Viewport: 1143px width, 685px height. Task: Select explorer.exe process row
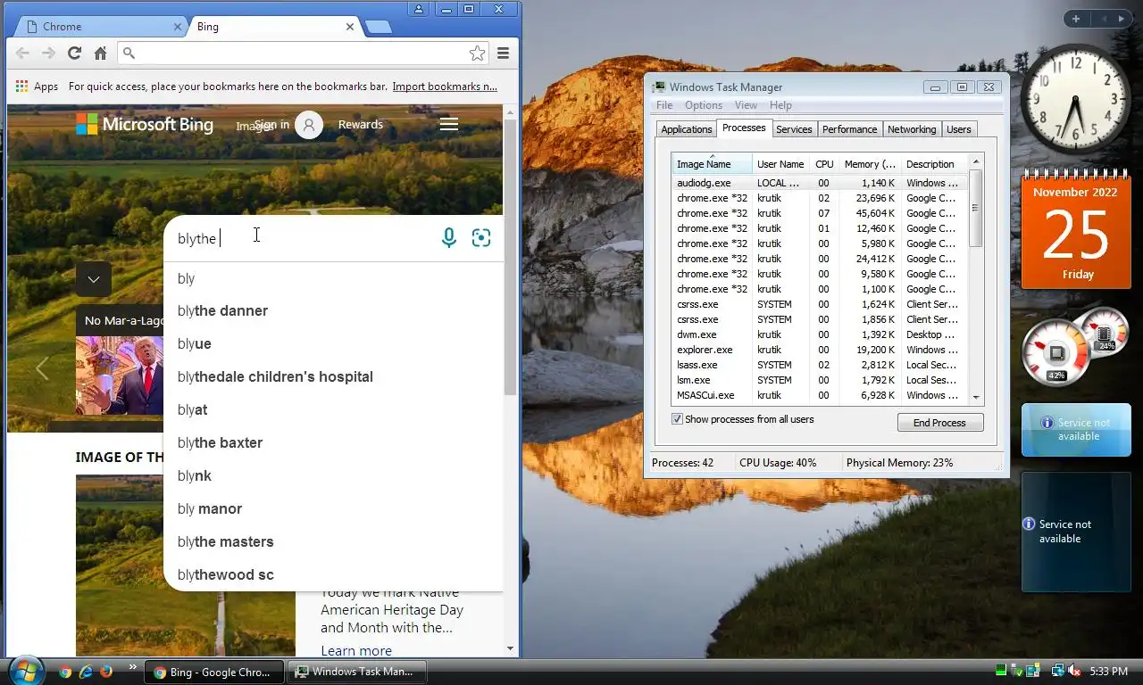click(x=820, y=350)
